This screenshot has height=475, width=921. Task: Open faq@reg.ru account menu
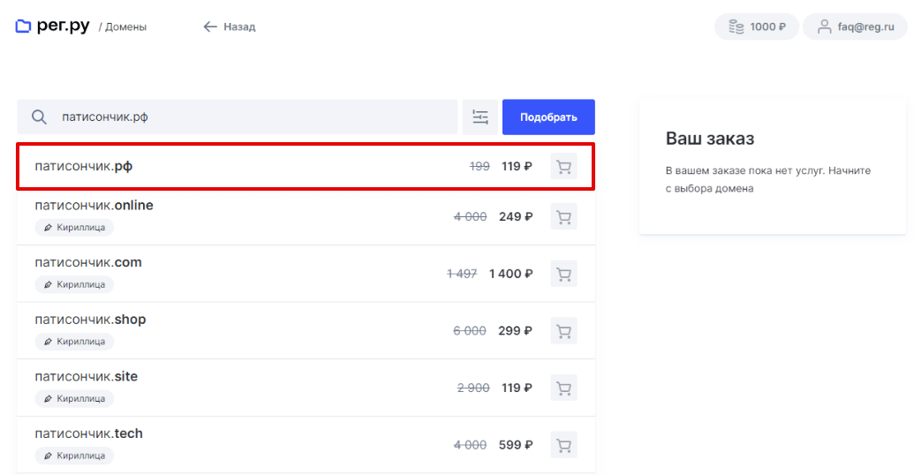point(856,26)
